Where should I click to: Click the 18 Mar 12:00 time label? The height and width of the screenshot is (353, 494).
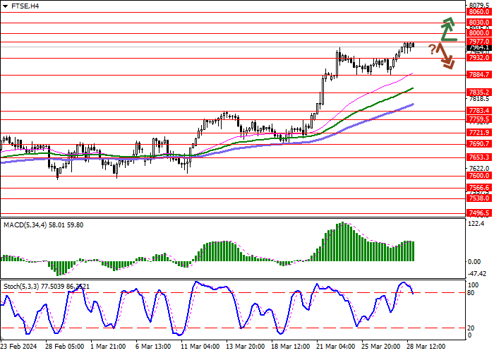tap(291, 347)
